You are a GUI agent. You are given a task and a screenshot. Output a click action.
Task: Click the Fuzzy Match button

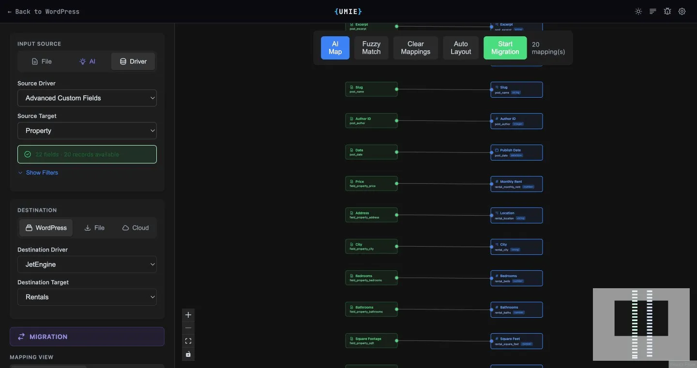tap(371, 48)
